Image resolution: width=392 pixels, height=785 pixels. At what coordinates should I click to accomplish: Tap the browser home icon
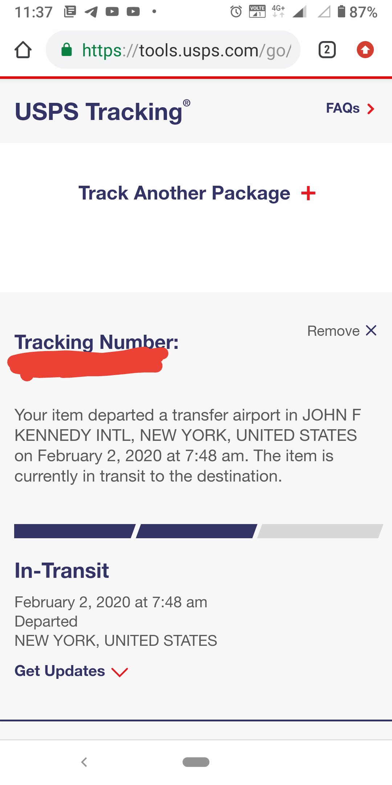(23, 50)
